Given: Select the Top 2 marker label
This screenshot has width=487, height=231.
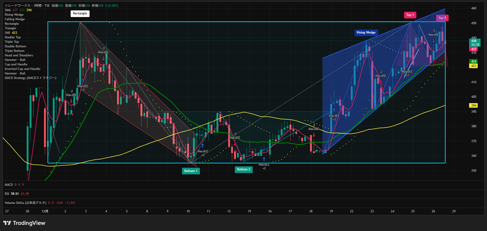Looking at the screenshot, I should coord(442,18).
